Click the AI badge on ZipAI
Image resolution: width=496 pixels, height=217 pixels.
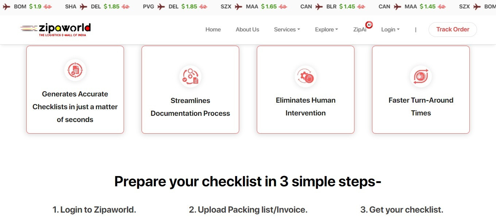point(369,25)
